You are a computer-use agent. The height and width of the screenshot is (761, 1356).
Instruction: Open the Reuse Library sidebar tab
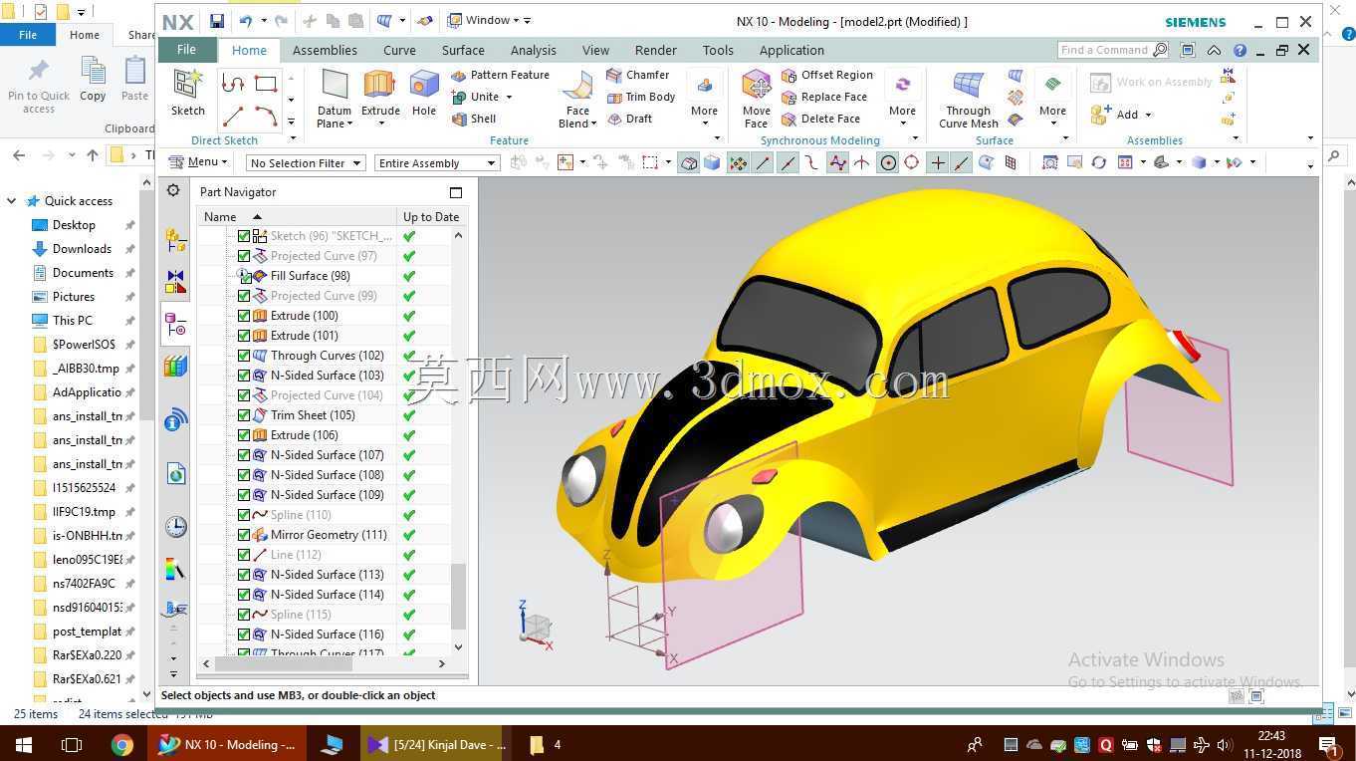coord(176,367)
